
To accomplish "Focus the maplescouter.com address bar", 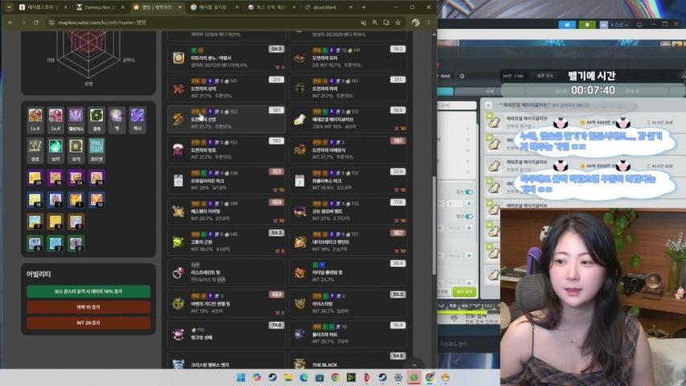I will coord(206,23).
